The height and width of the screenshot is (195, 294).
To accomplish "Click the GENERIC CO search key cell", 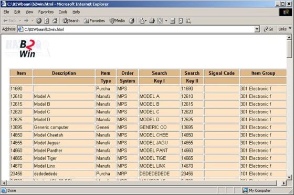I will 159,127.
